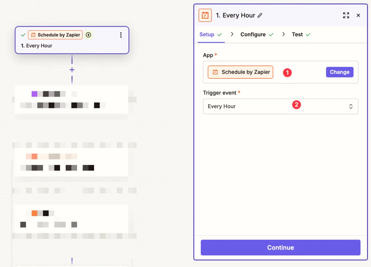This screenshot has width=371, height=267.
Task: Click the calendar app icon in panel header
Action: coord(205,15)
